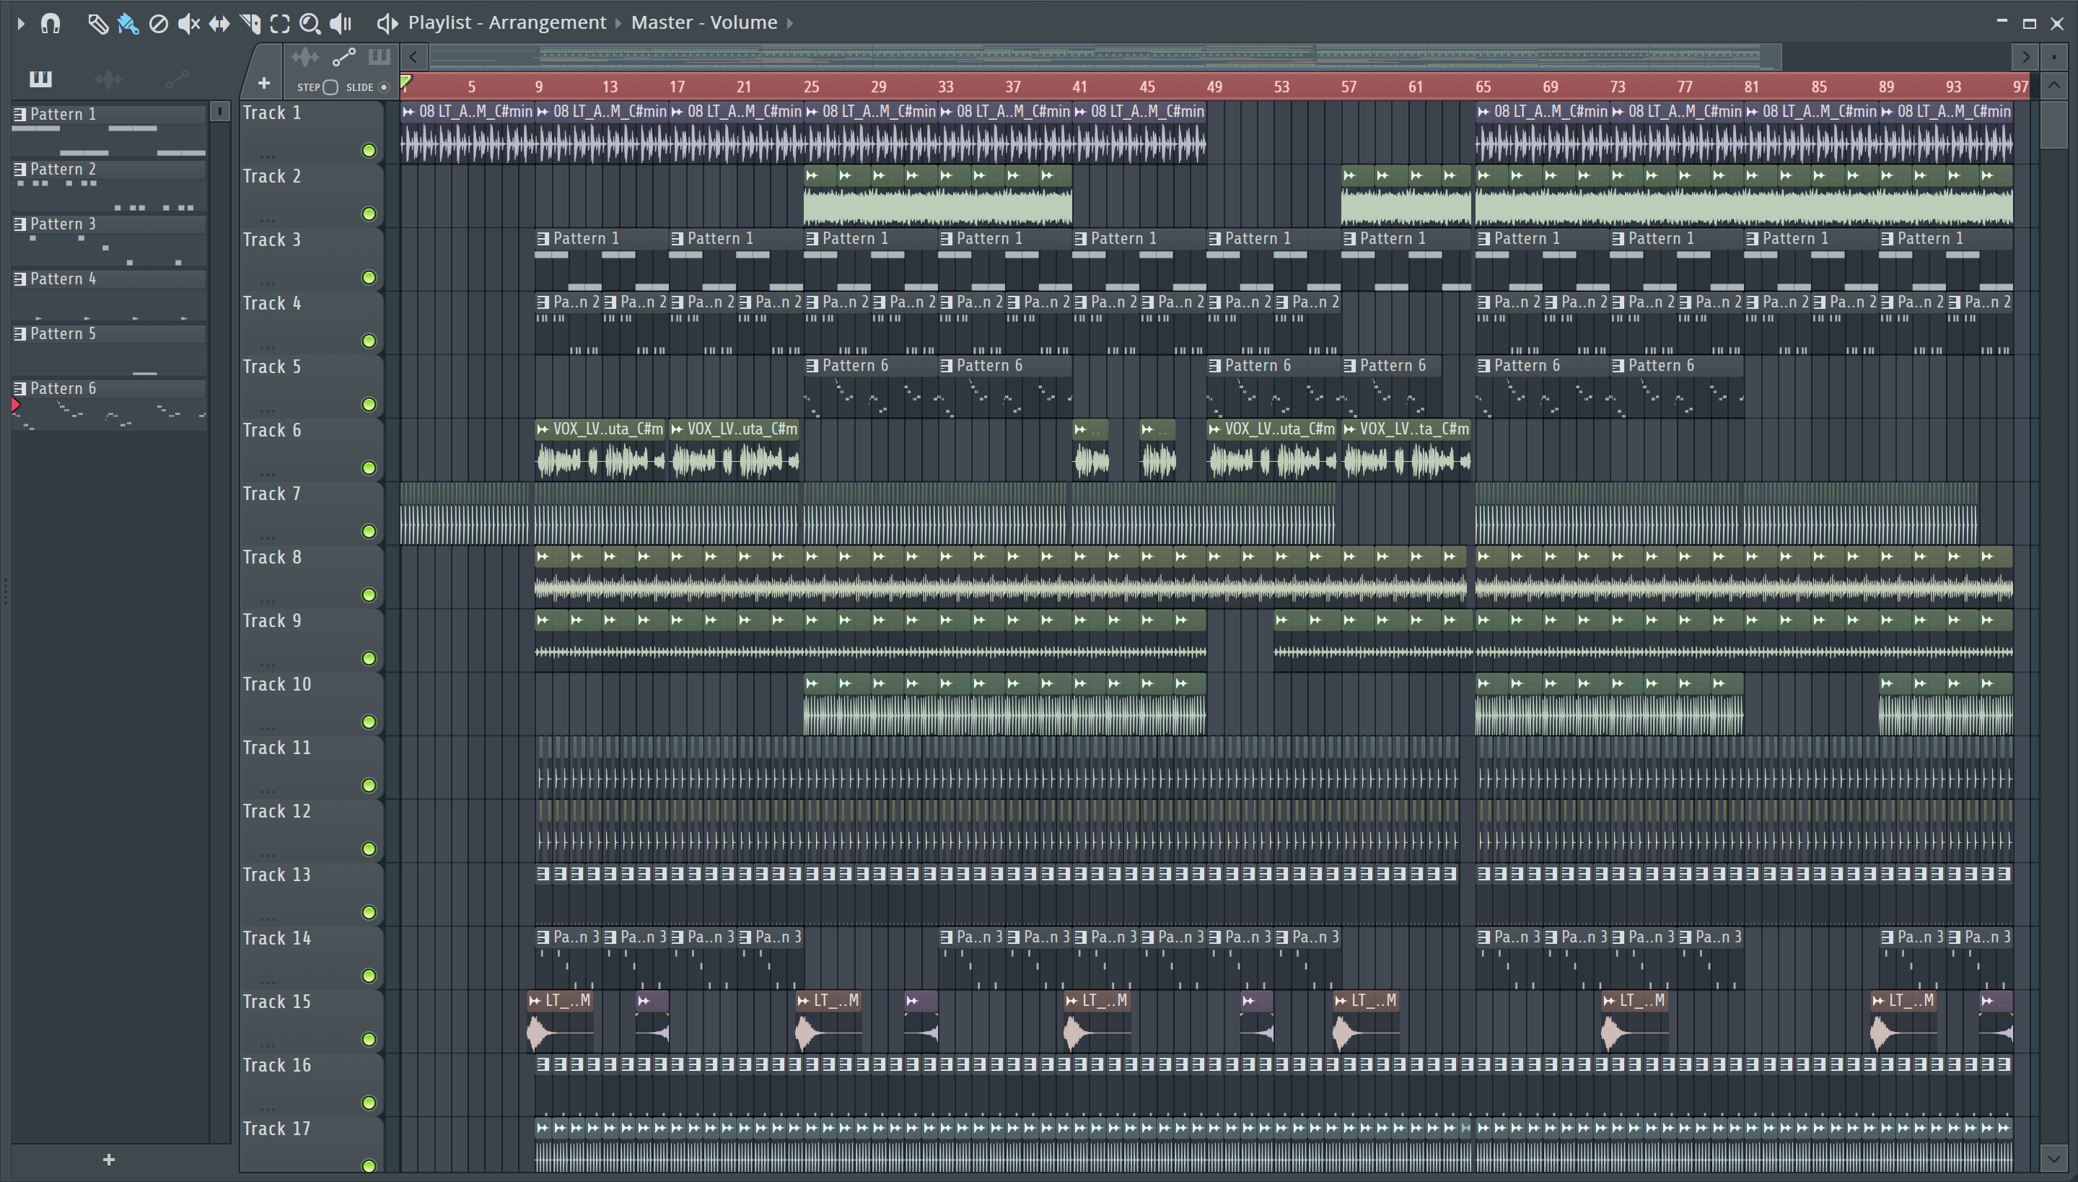
Task: Click bar 33 on the timeline ruler
Action: point(946,86)
